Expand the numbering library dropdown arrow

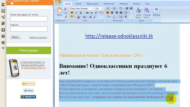[117, 9]
